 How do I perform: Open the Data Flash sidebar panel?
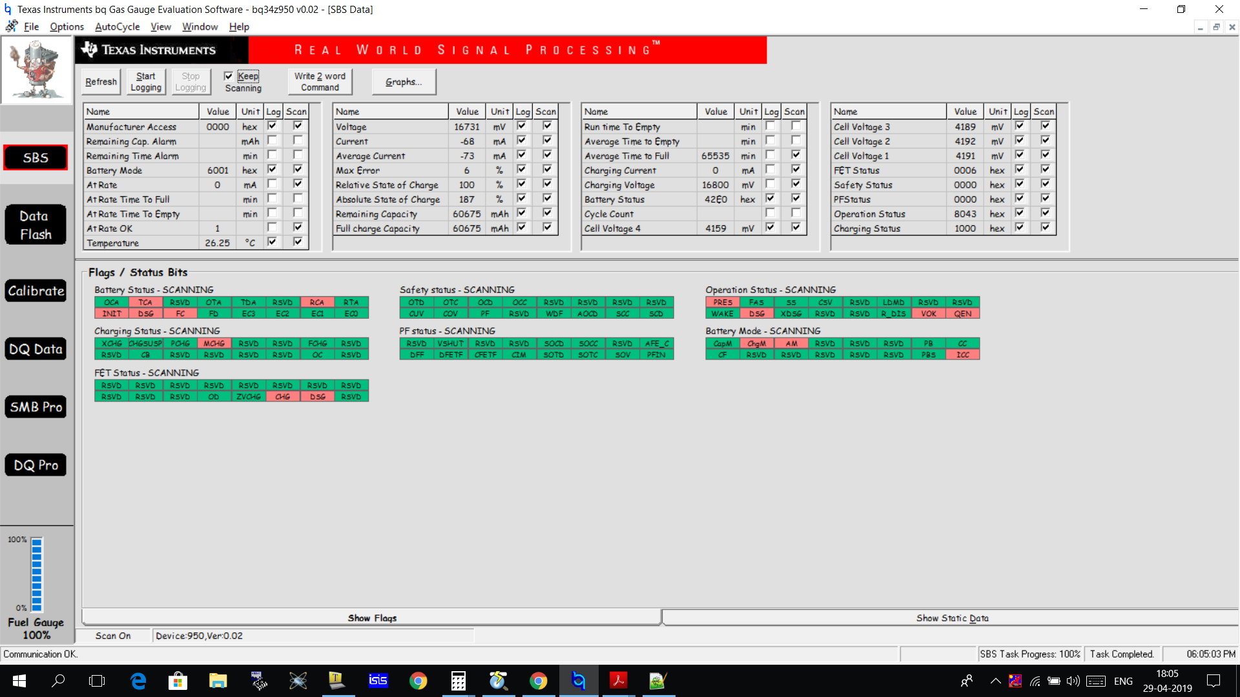tap(36, 225)
